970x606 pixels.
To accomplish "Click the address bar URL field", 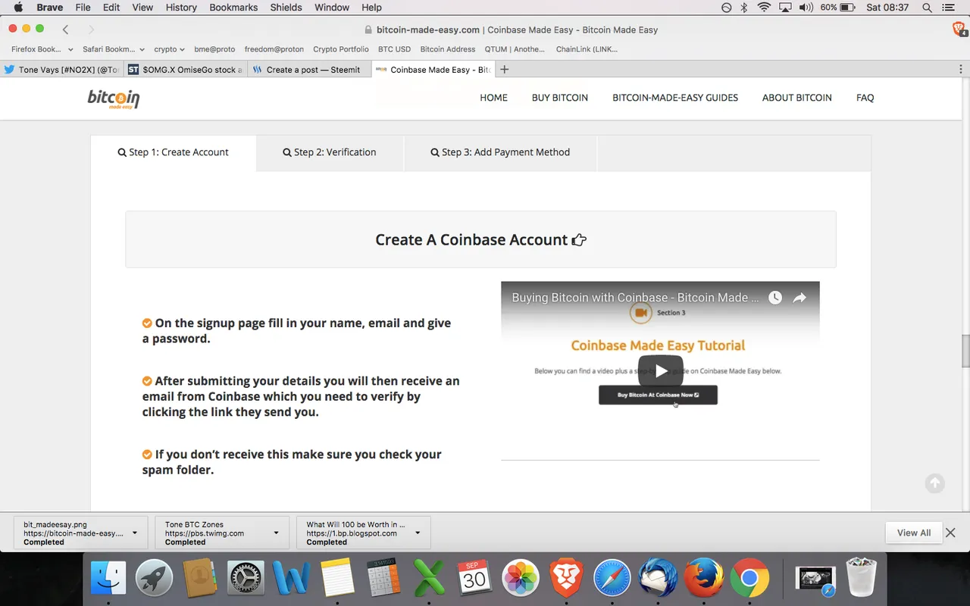I will [x=512, y=30].
